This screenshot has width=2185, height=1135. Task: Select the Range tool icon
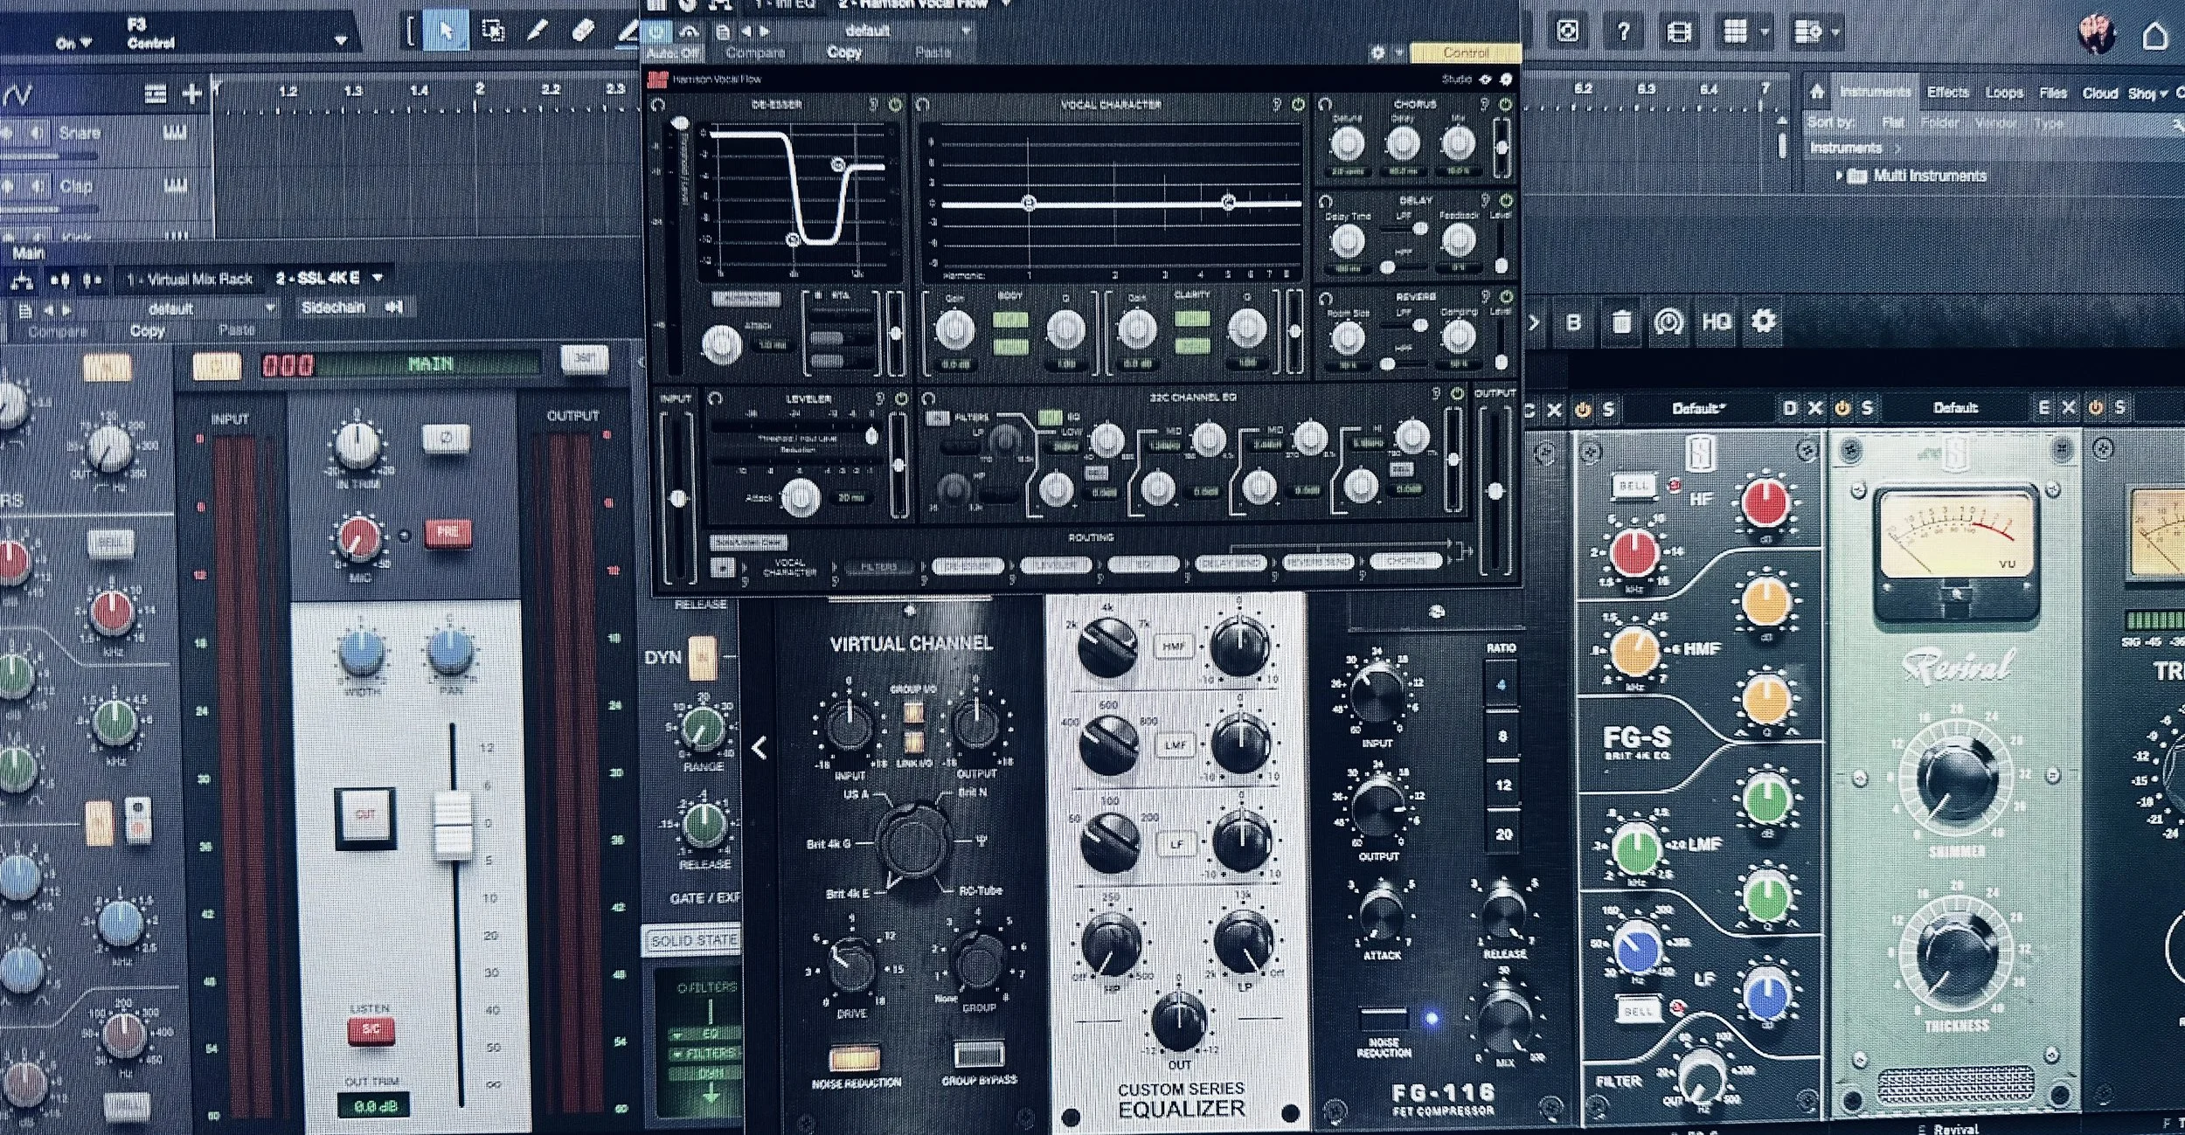click(492, 32)
